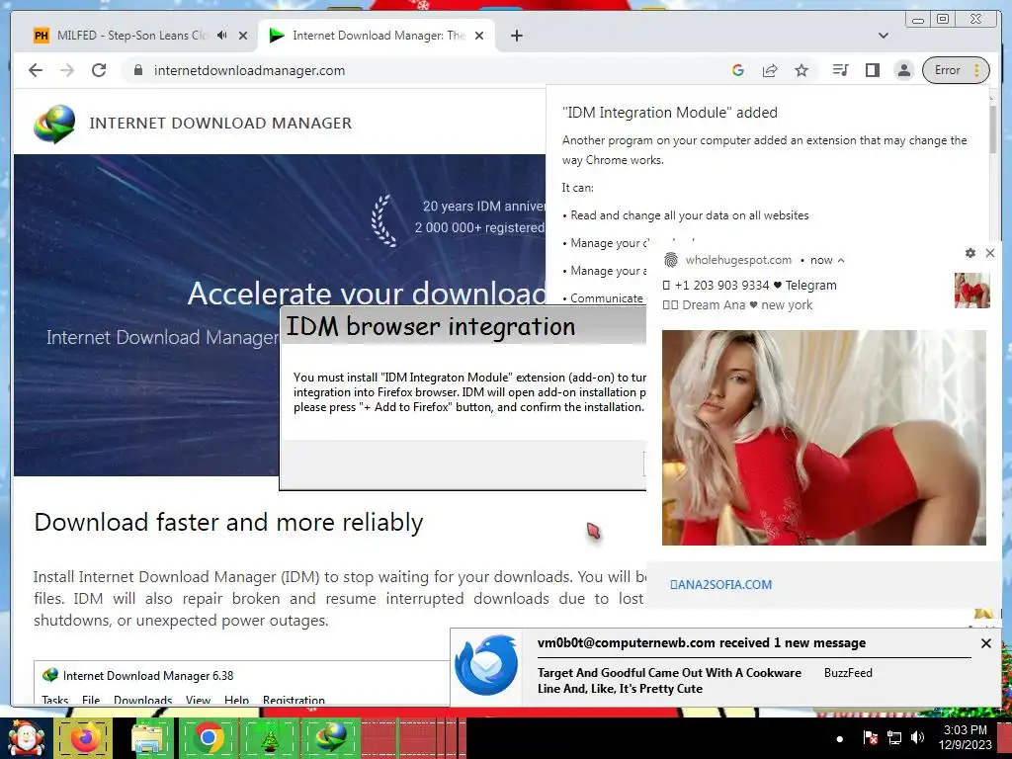Click the Download faster and more reliably heading

click(x=228, y=522)
